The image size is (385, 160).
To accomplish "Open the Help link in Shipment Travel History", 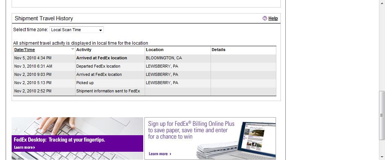I will (273, 18).
